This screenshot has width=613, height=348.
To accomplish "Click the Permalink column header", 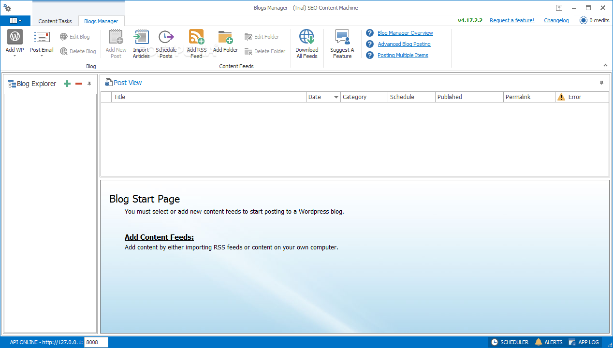I will pos(529,97).
